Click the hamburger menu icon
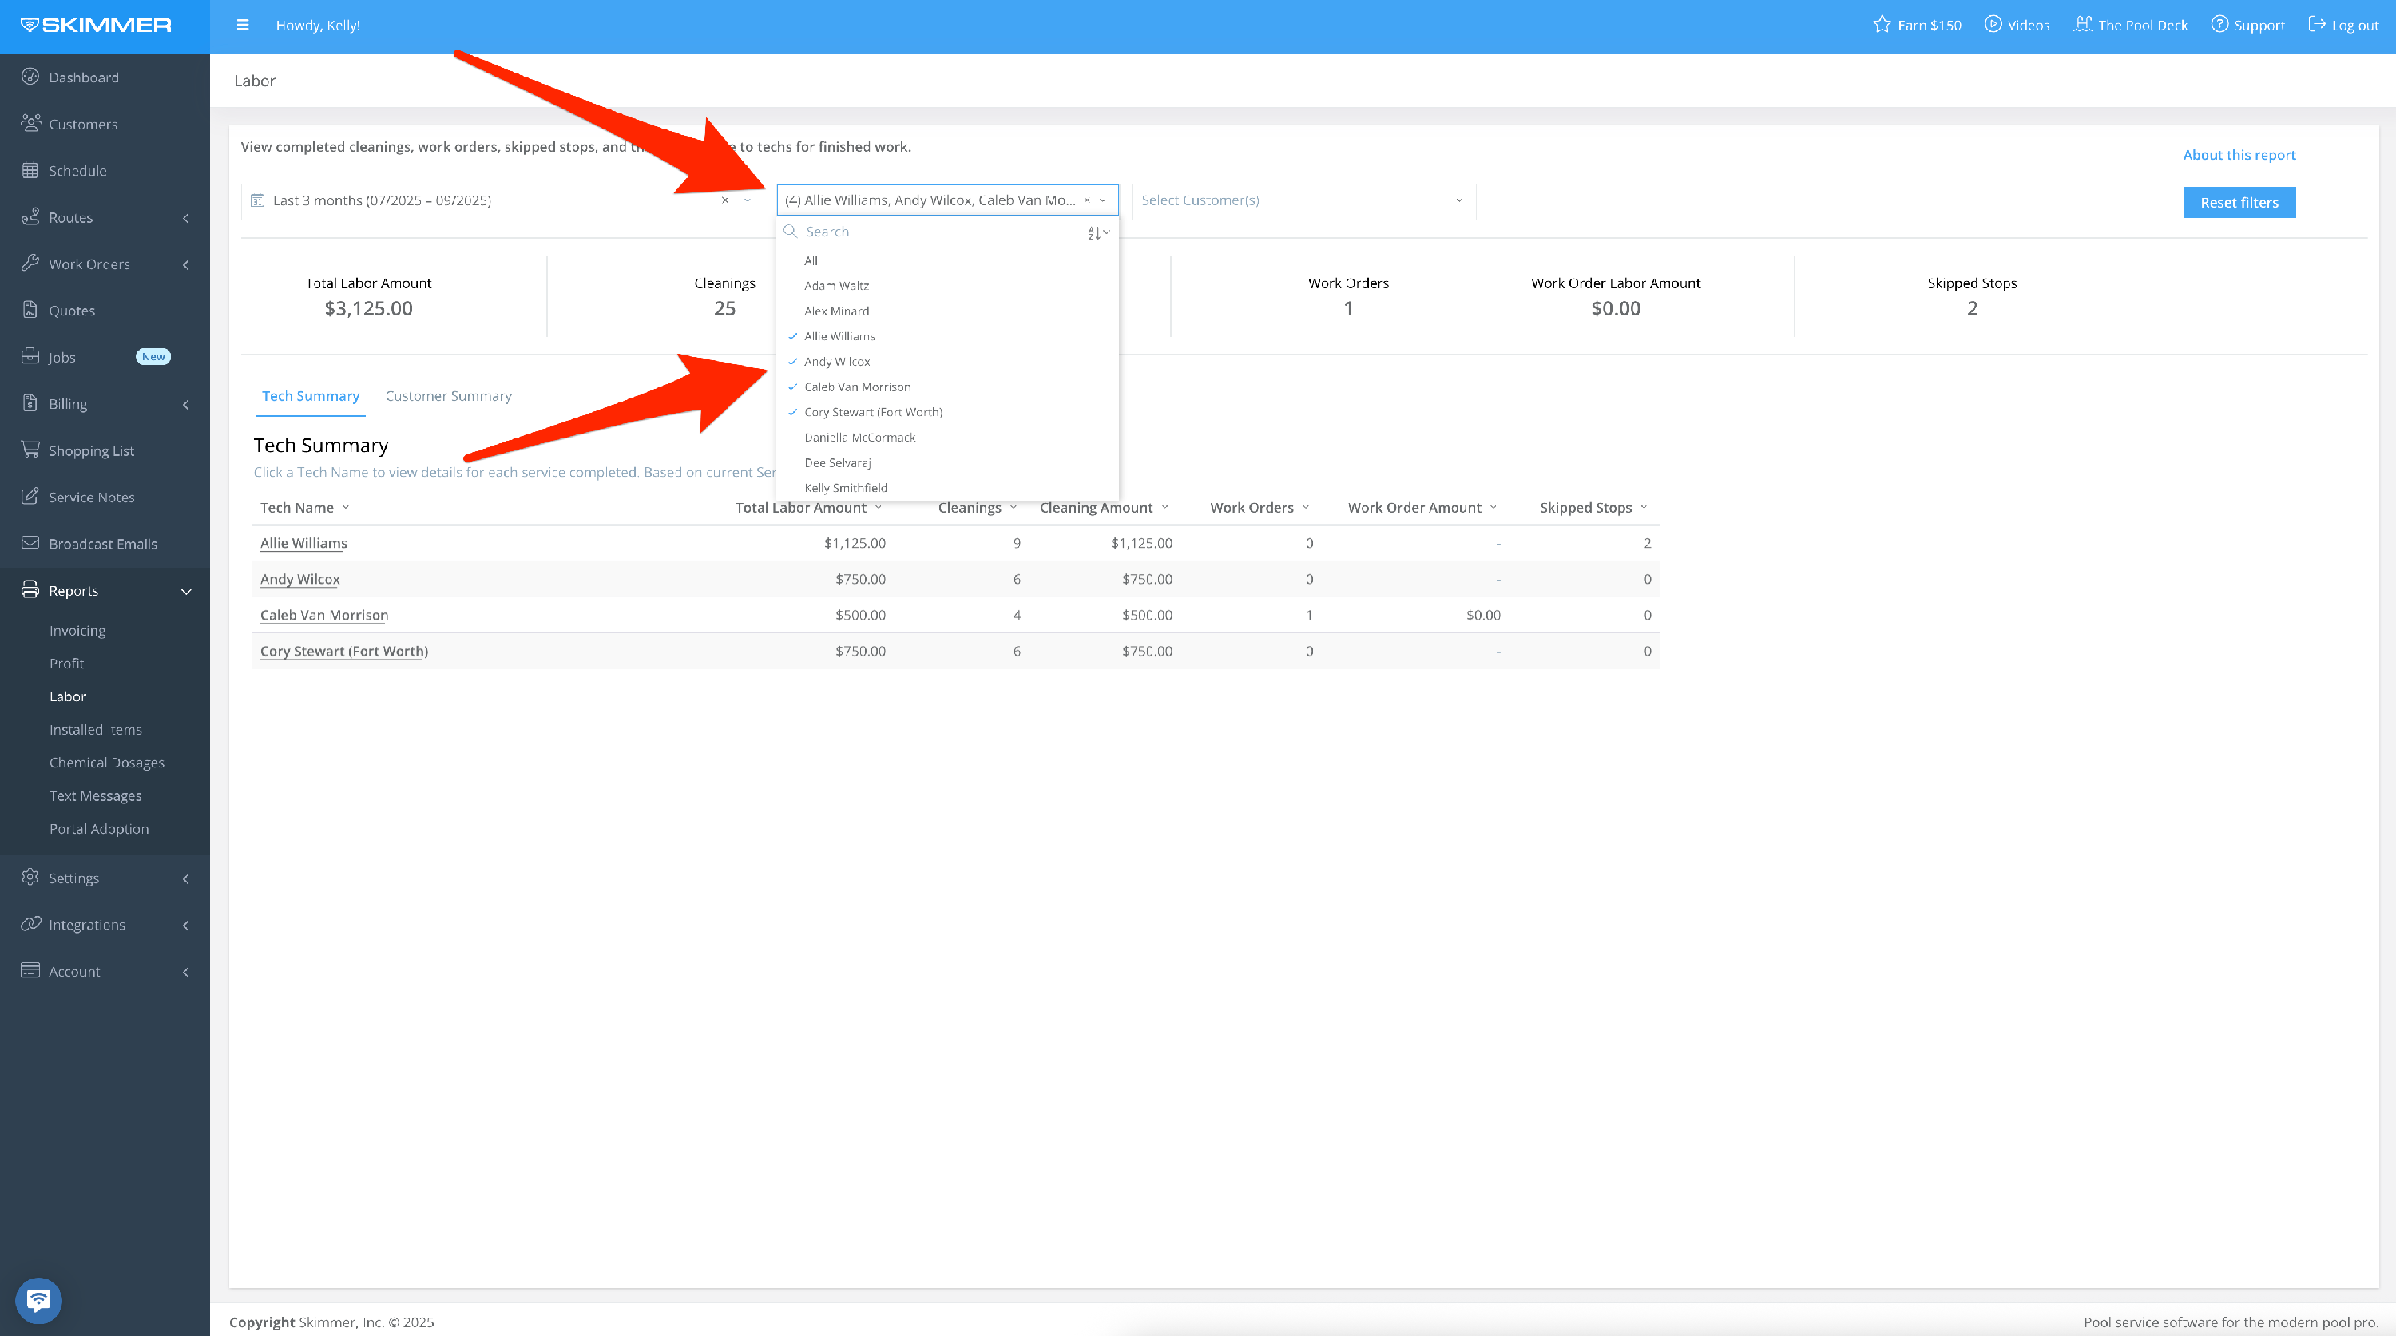The height and width of the screenshot is (1336, 2396). pos(242,25)
